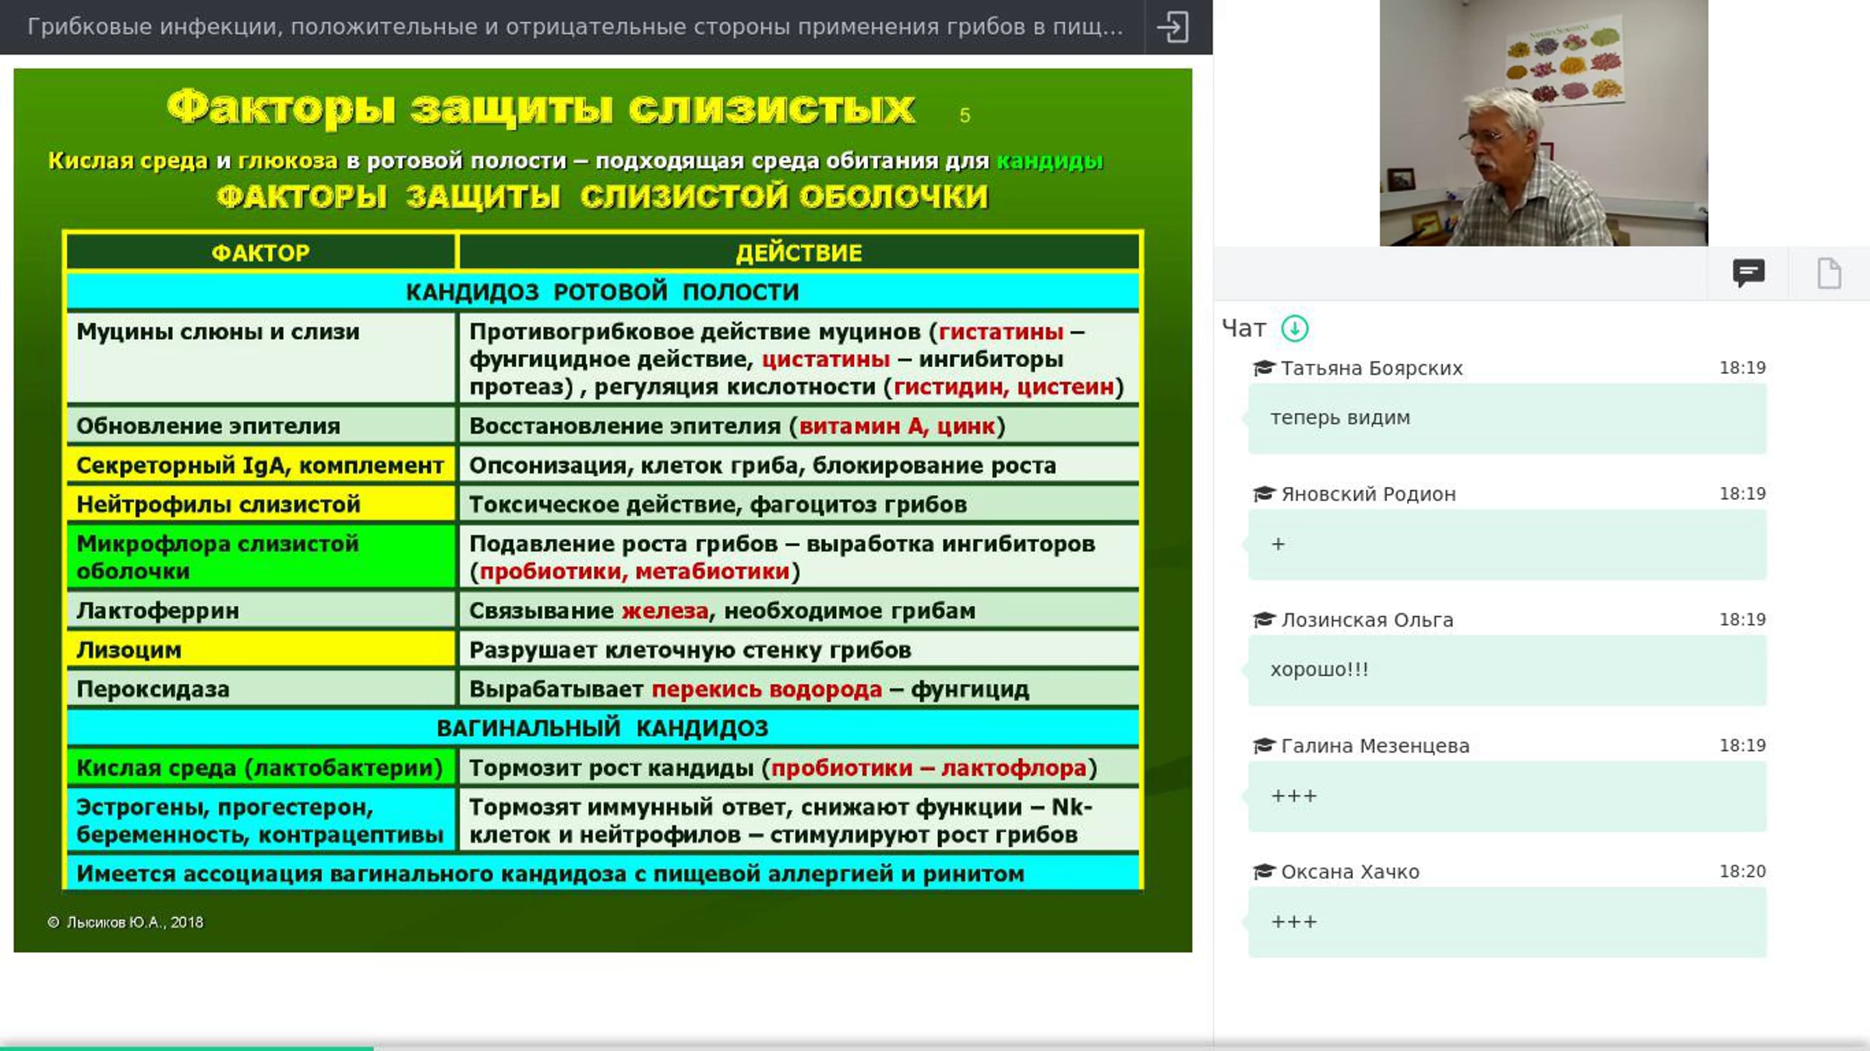Viewport: 1870px width, 1051px height.
Task: Click 'Токсическое действие, фагоцитоз грибов' cell
Action: (x=799, y=504)
